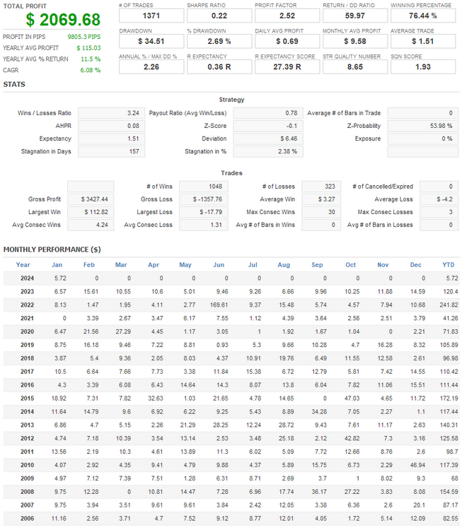
Task: Select the Average Trade value $ 1.51
Action: (423, 41)
